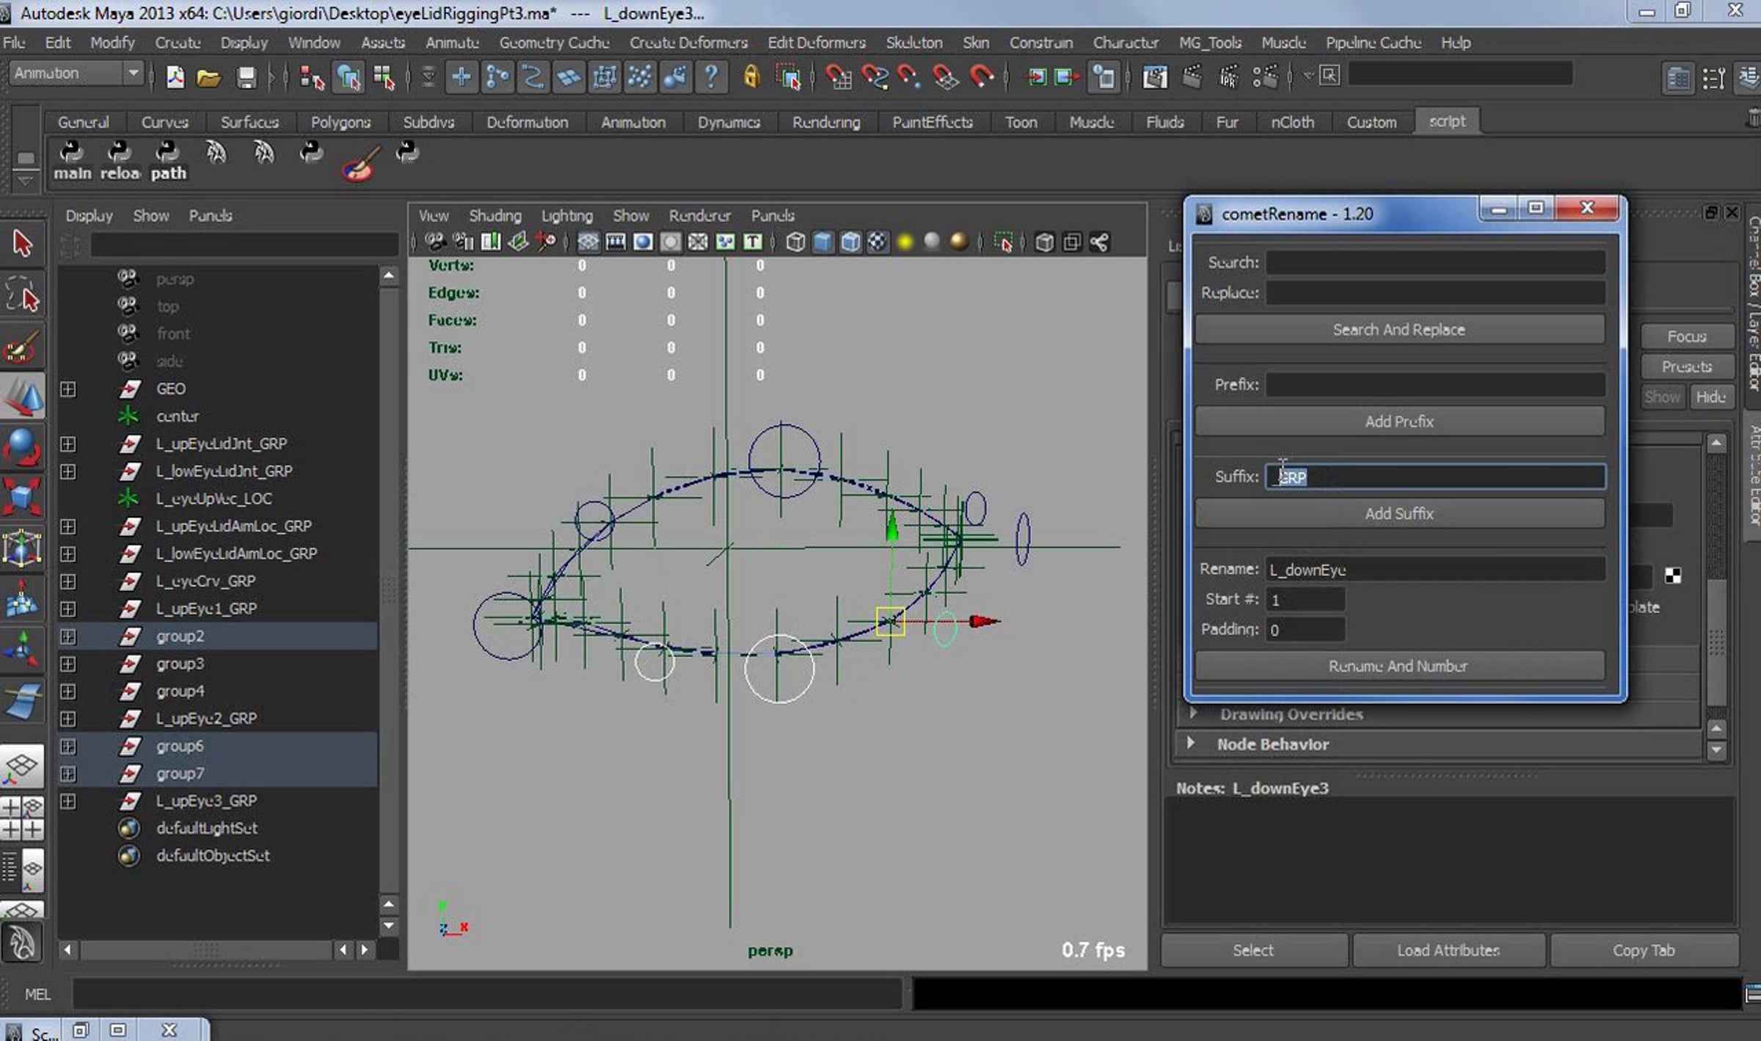Open the Render View clapperboard icon

tap(1155, 76)
